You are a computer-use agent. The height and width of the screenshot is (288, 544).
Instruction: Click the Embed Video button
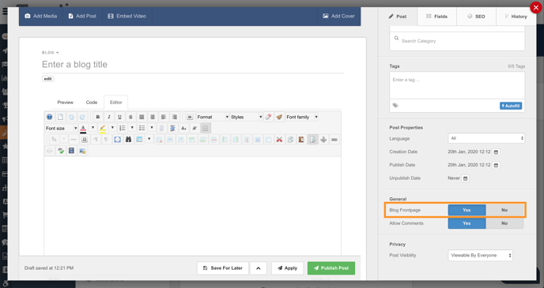point(127,17)
